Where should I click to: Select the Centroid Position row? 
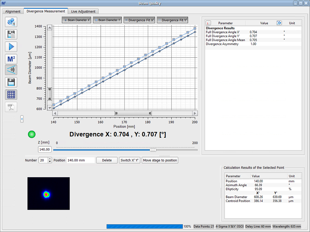tap(263, 201)
